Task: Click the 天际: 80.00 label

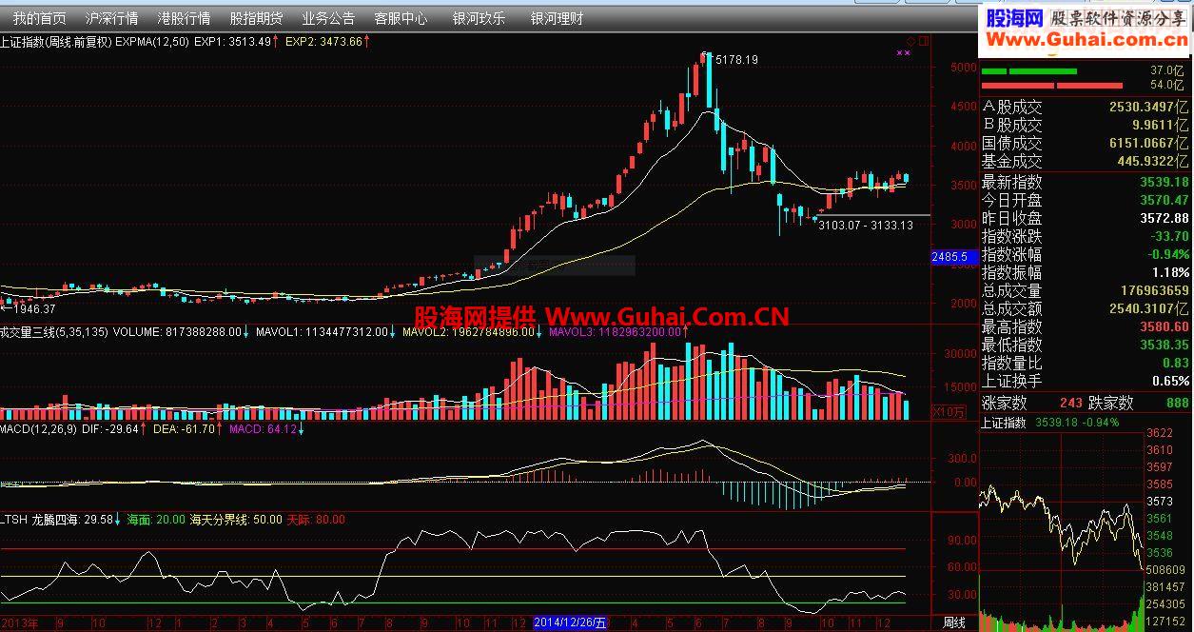Action: (316, 520)
